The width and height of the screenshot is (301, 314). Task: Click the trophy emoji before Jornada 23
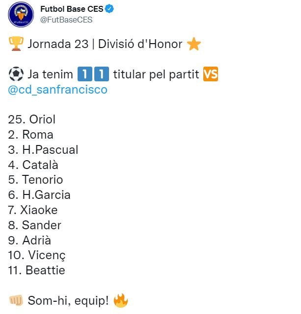(16, 44)
